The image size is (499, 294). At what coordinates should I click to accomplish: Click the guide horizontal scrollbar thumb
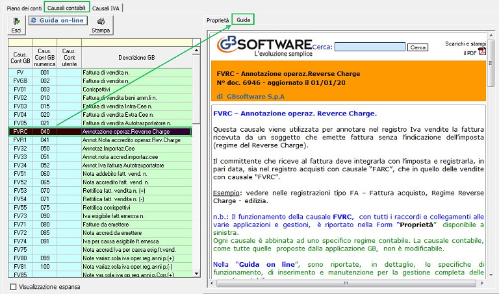pos(346,283)
